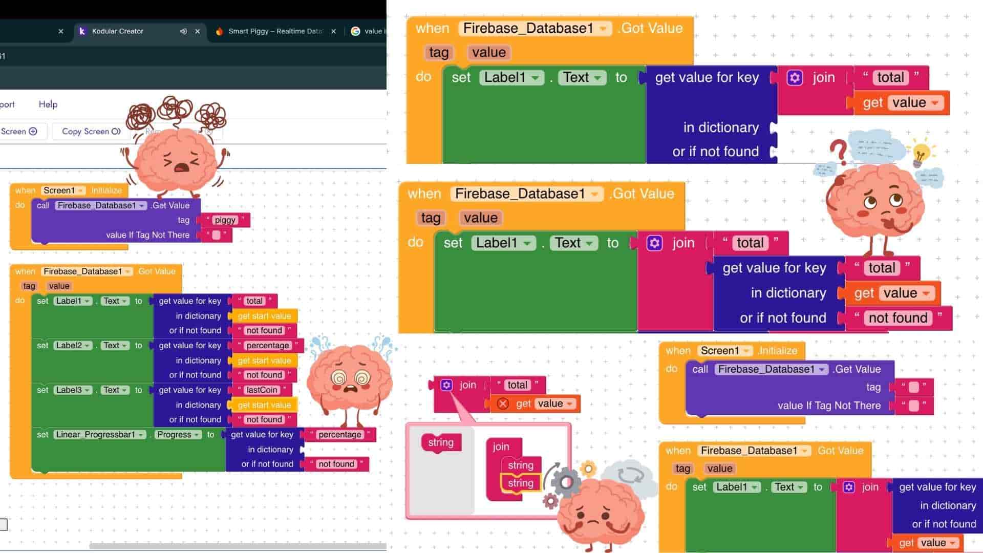Click the loose string block in mutator popup
The width and height of the screenshot is (983, 553).
(x=441, y=443)
